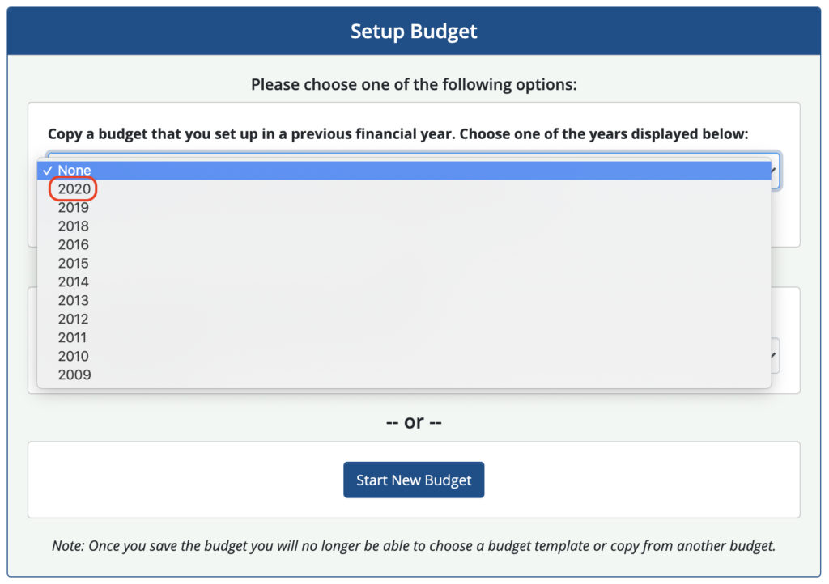Viewport: 829px width, 584px height.
Task: Click the note about saving the budget
Action: click(x=414, y=545)
